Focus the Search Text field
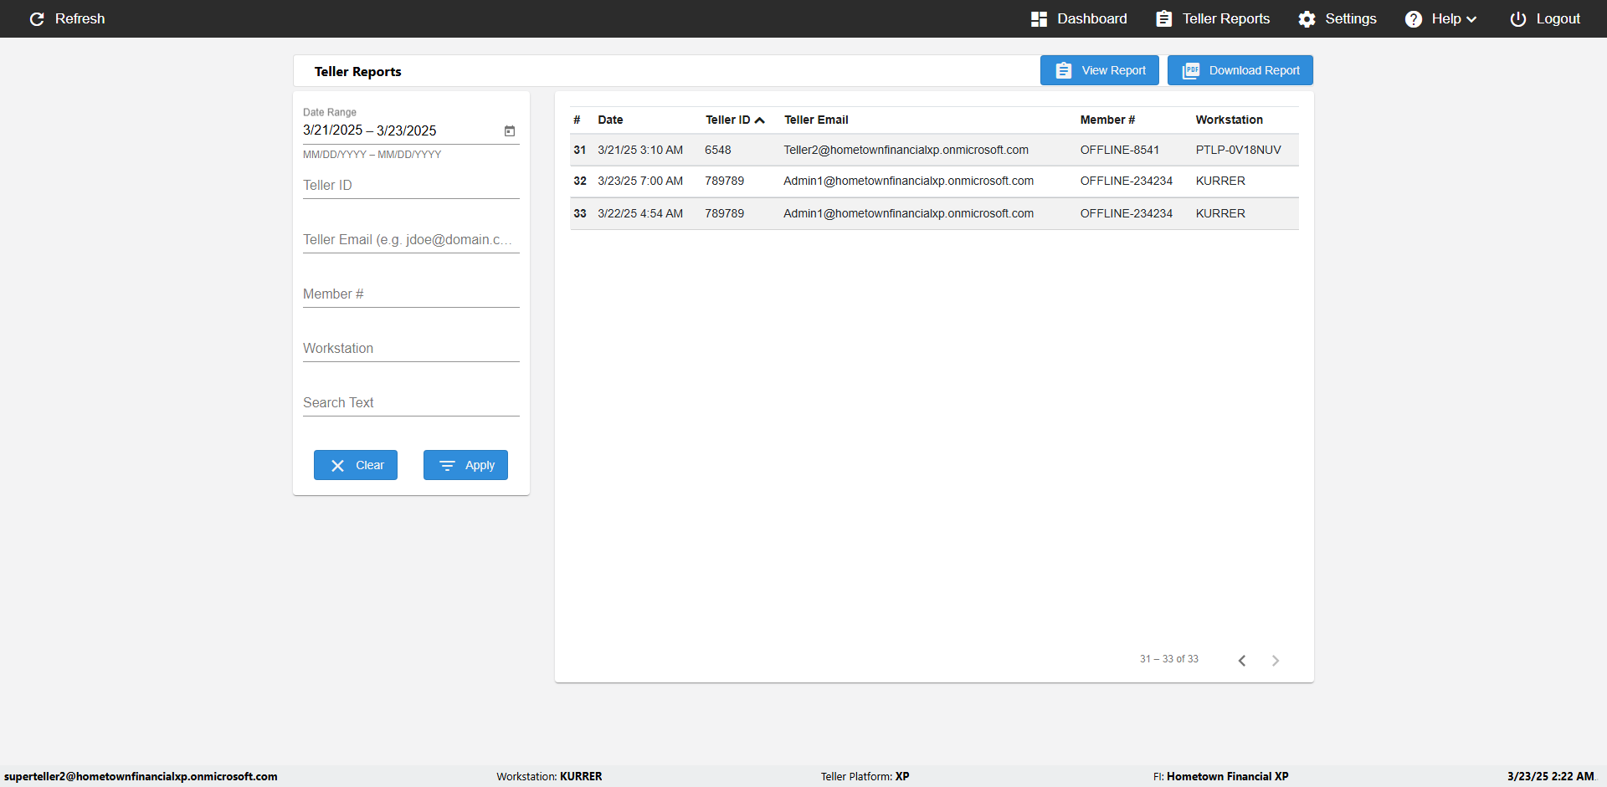The height and width of the screenshot is (787, 1607). click(x=411, y=402)
